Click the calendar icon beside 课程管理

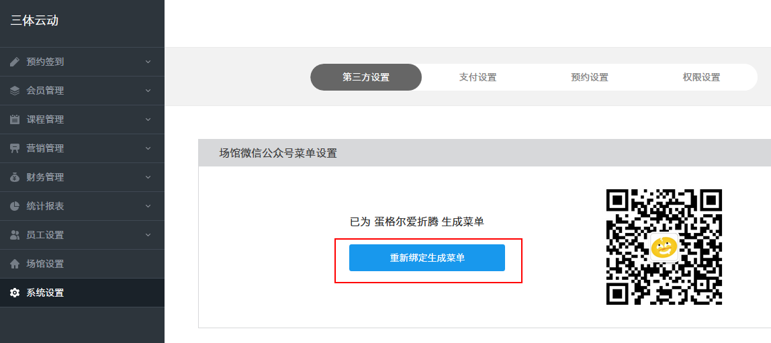pos(15,119)
